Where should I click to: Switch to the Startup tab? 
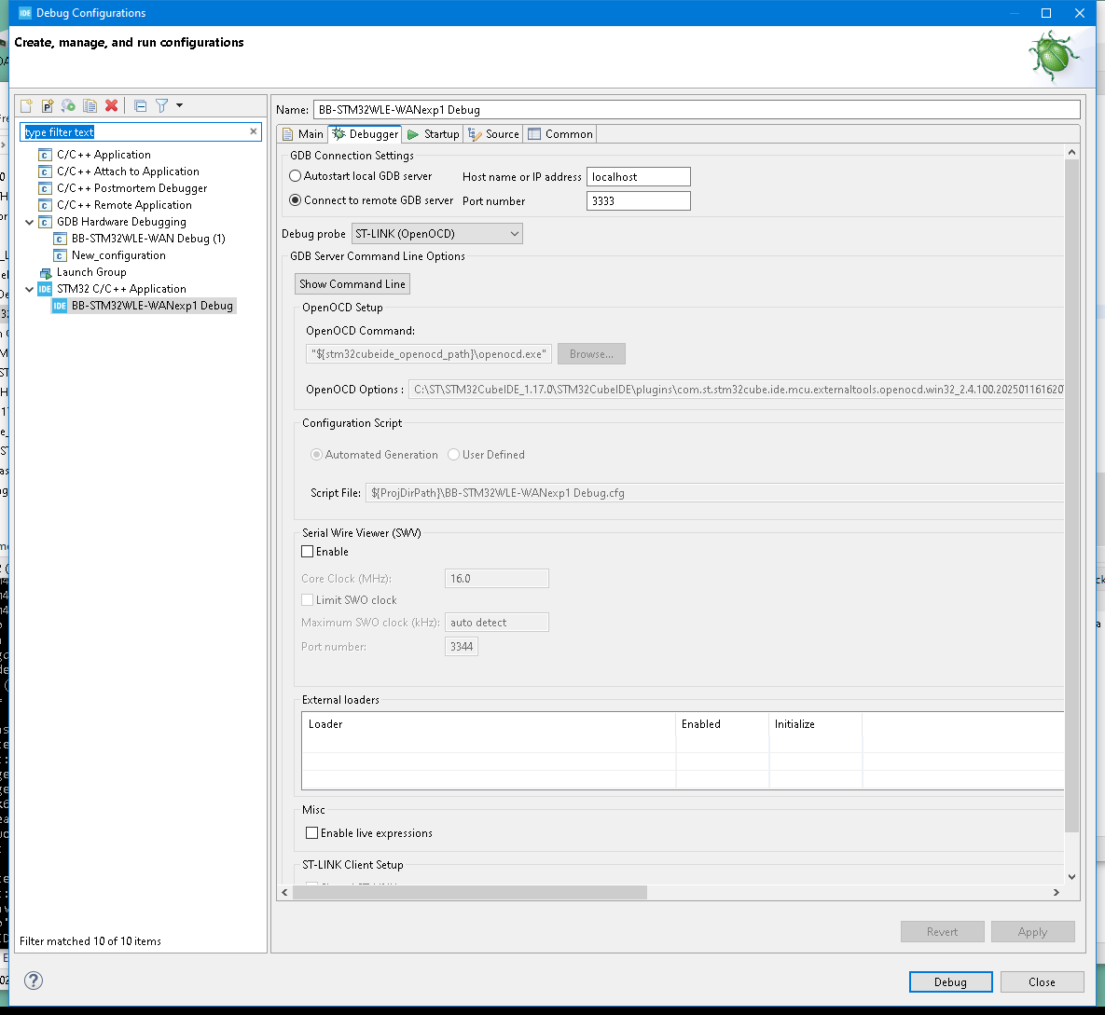[433, 134]
